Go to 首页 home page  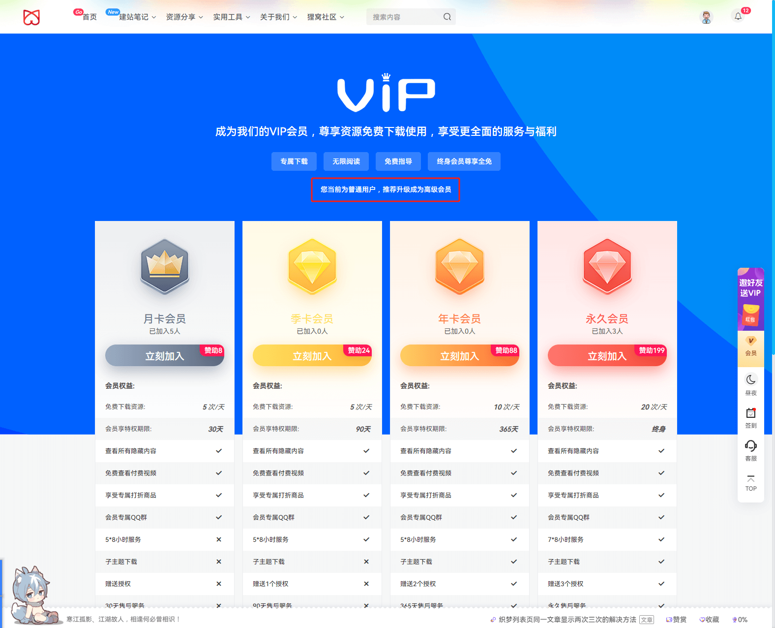[x=89, y=17]
